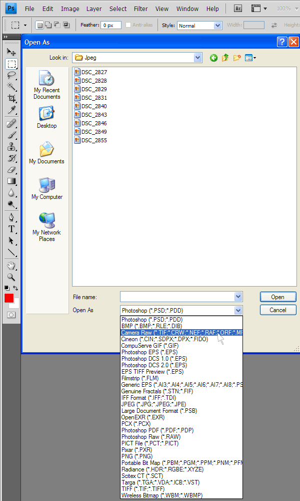
Task: Select the Eraser tool
Action: (11, 170)
